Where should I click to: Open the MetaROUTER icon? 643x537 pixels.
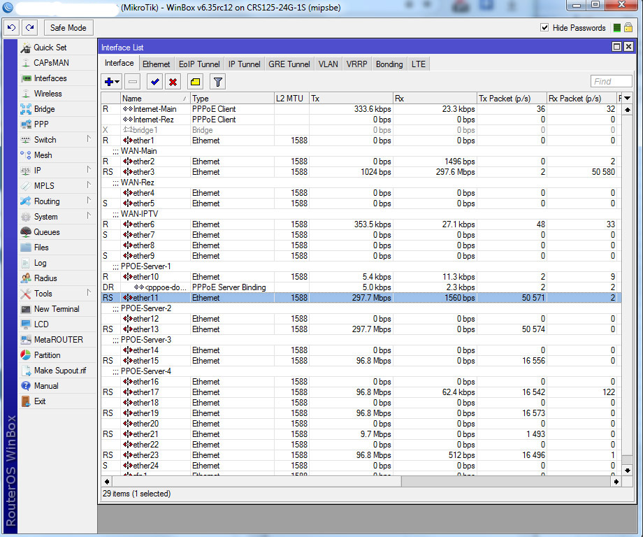(x=25, y=340)
